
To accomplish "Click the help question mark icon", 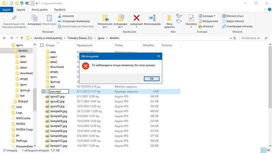I will tap(269, 10).
